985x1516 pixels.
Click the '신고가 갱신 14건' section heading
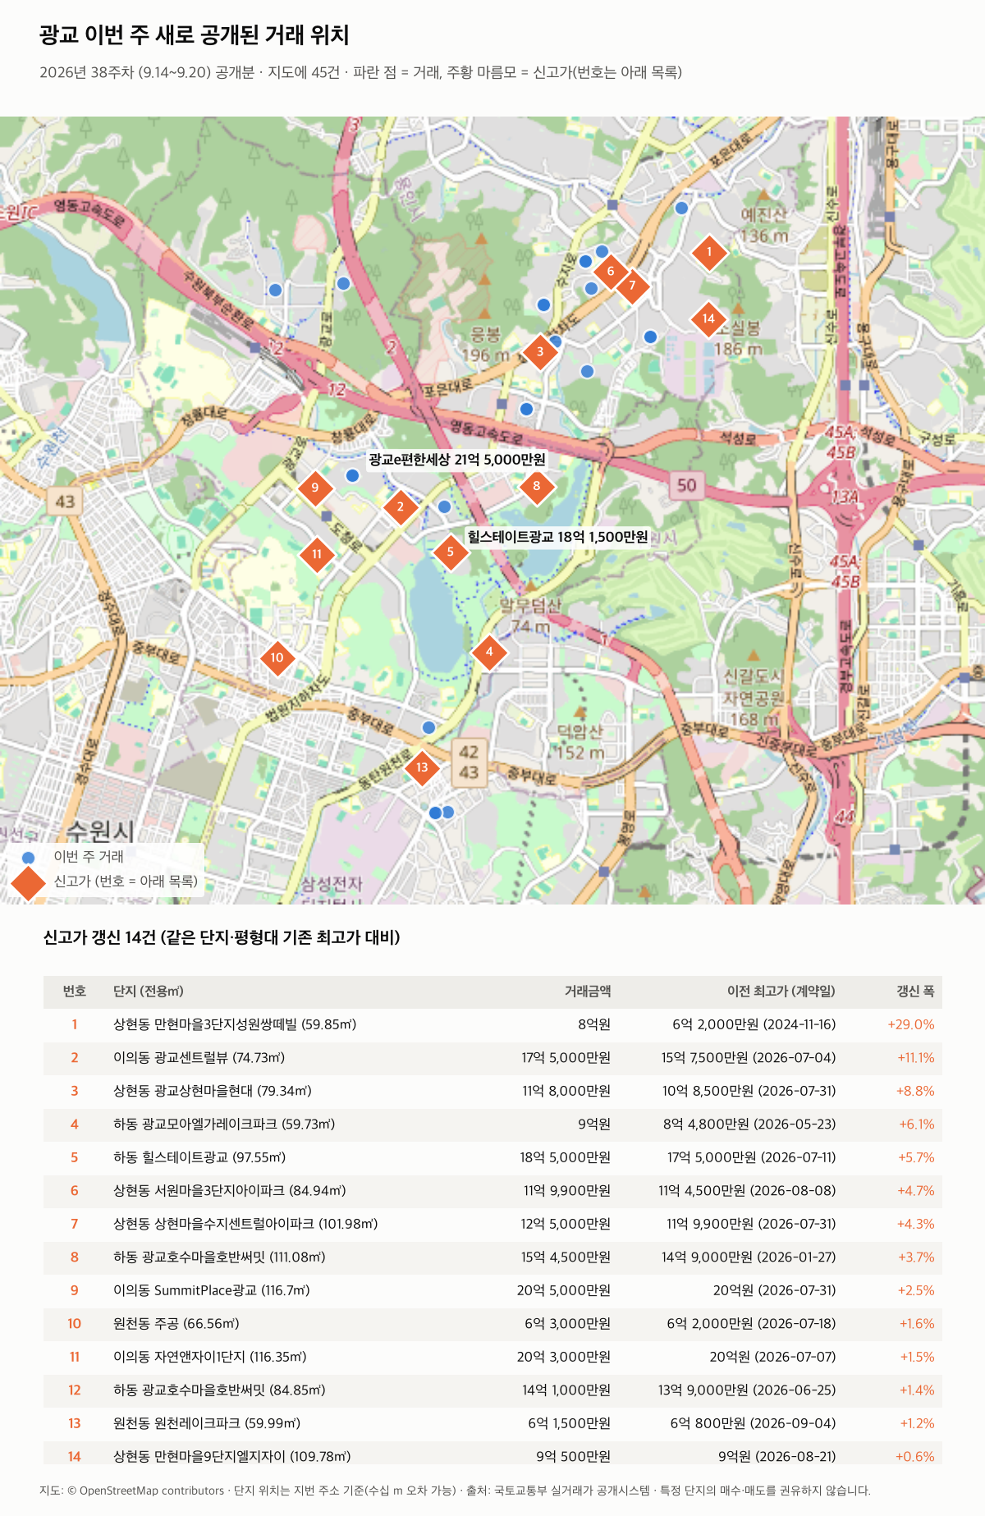pos(222,937)
